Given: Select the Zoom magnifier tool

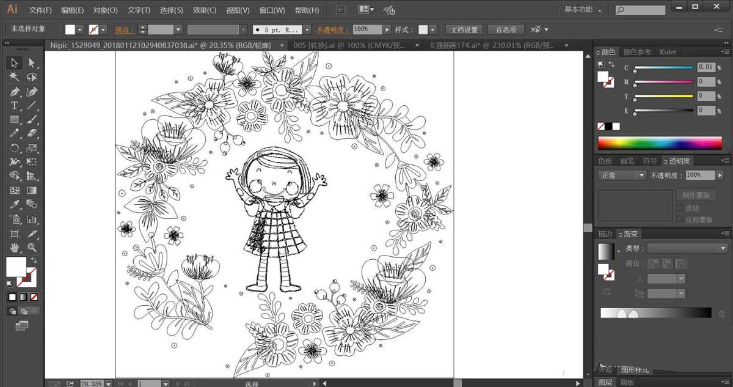Looking at the screenshot, I should point(32,248).
